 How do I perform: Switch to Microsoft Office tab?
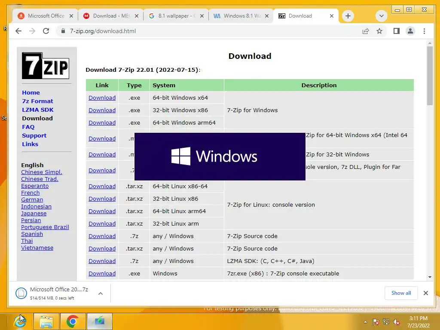coord(45,16)
